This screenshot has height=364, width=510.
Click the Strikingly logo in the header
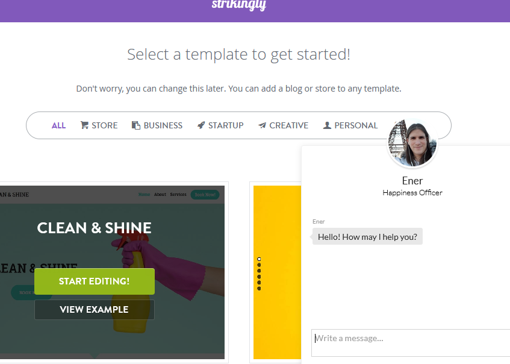pos(239,5)
